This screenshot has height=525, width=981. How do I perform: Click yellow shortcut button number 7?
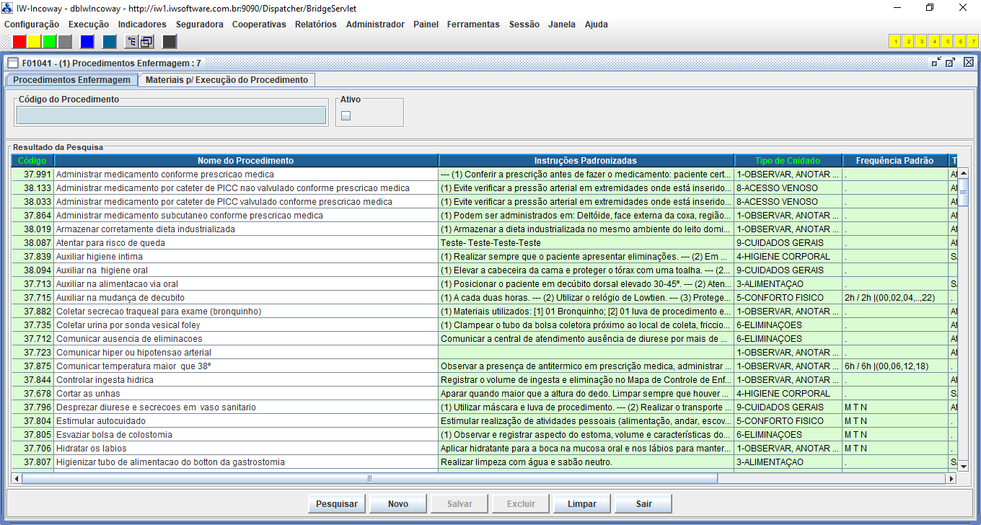click(972, 41)
